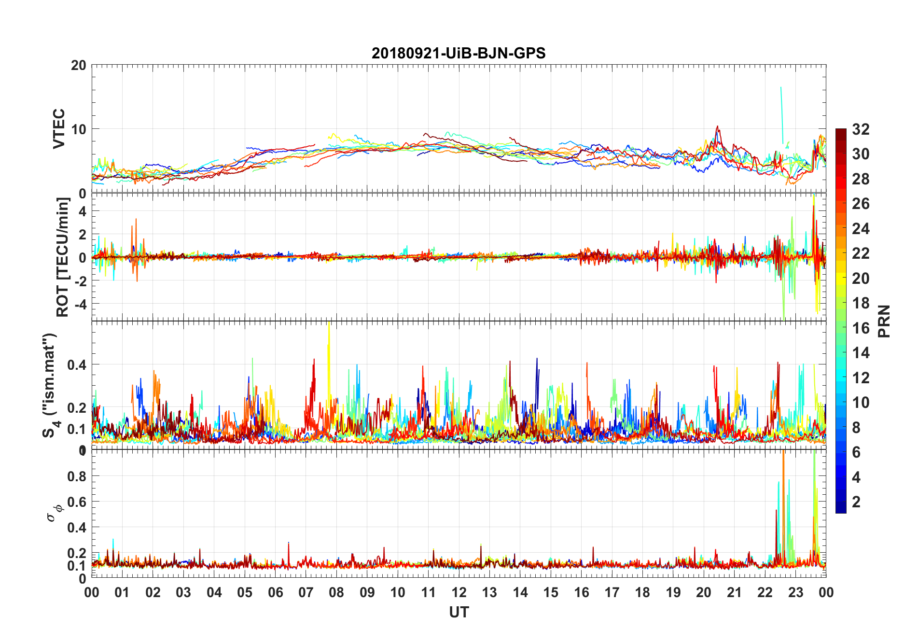Click colorbar tick value 22
Screen dimensions: 918x642
pos(861,253)
